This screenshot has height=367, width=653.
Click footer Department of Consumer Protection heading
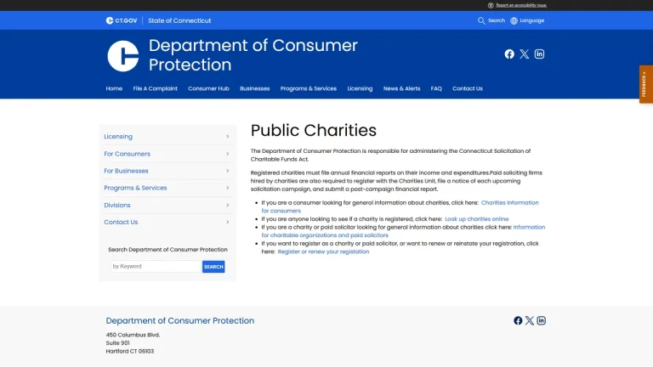(180, 320)
